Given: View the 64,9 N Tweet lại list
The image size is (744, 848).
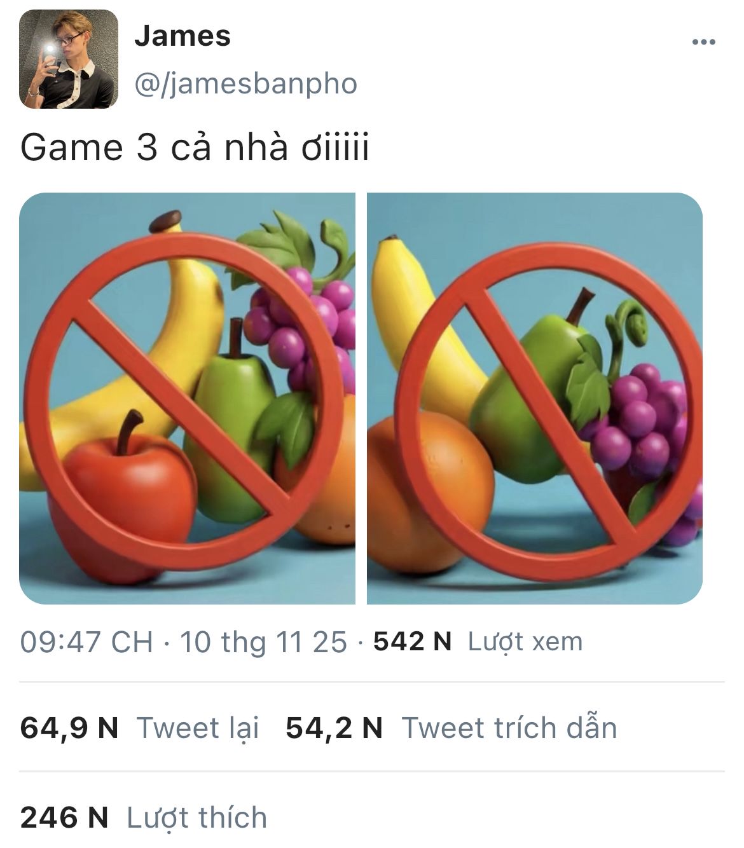Looking at the screenshot, I should point(140,728).
